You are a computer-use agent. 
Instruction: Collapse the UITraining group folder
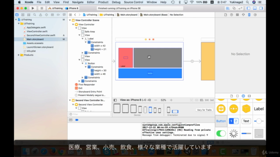pyautogui.click(x=18, y=24)
